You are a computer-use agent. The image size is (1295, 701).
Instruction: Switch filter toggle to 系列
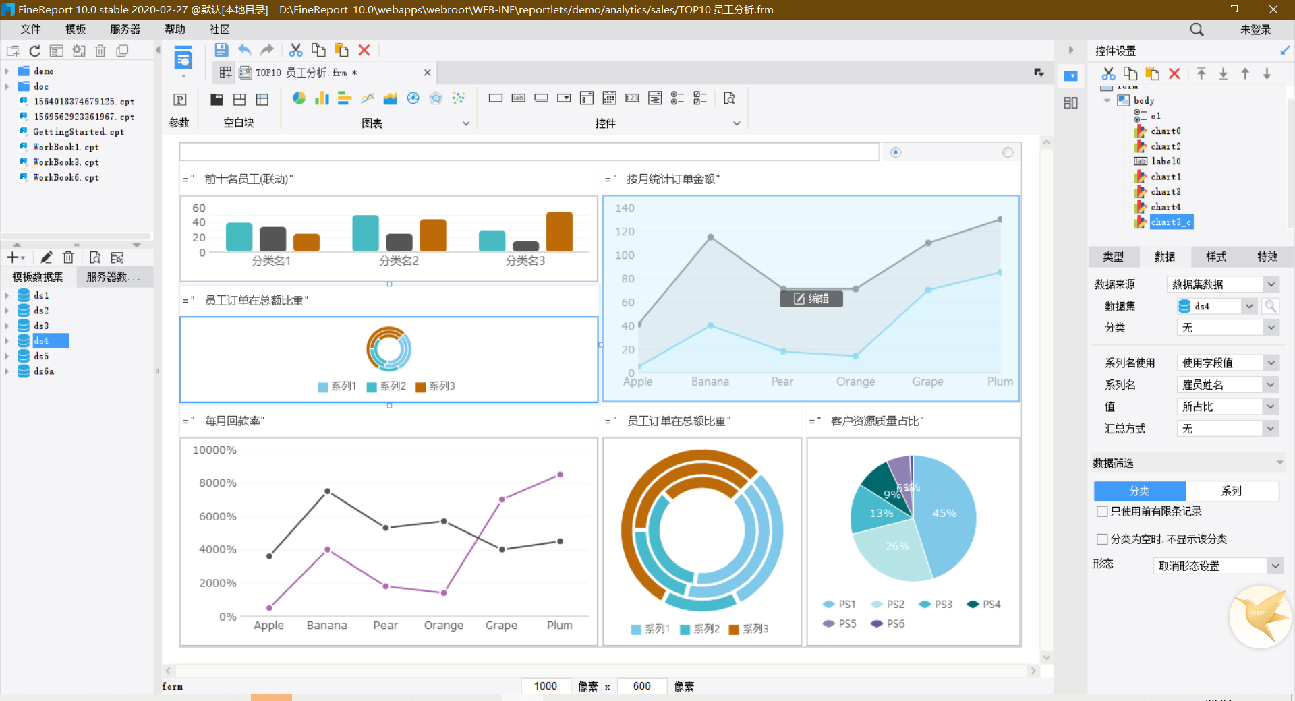(1232, 491)
